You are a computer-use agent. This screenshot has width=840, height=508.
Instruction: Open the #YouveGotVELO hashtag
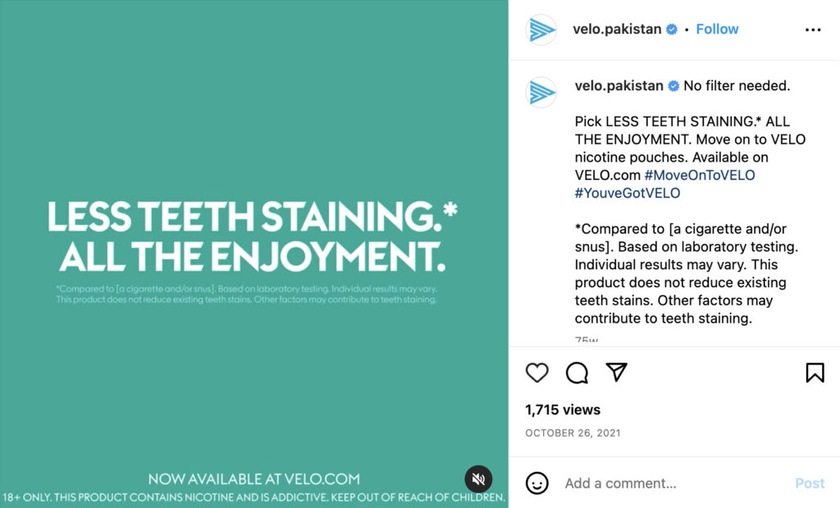(628, 193)
